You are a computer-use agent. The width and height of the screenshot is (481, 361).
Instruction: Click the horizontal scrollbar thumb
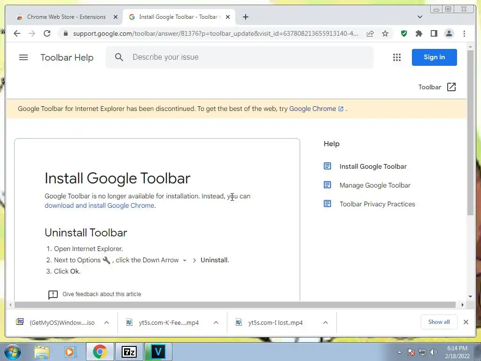pos(235,305)
